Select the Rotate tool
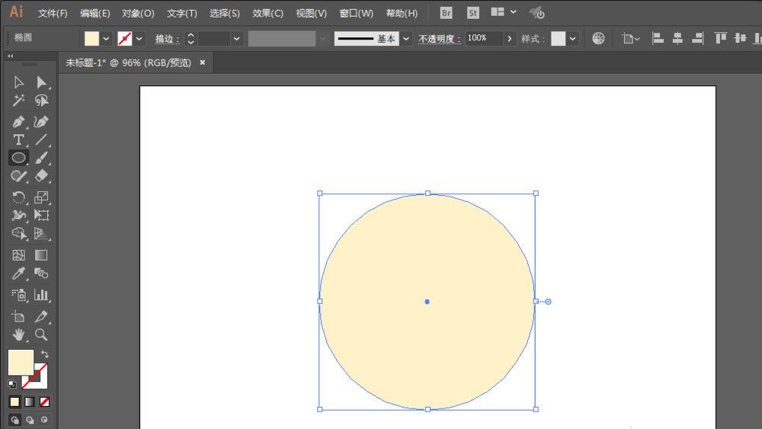 [18, 197]
